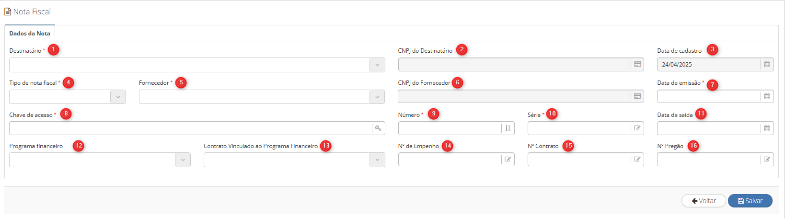
Task: Expand the Fornecedor dropdown list
Action: pos(377,97)
